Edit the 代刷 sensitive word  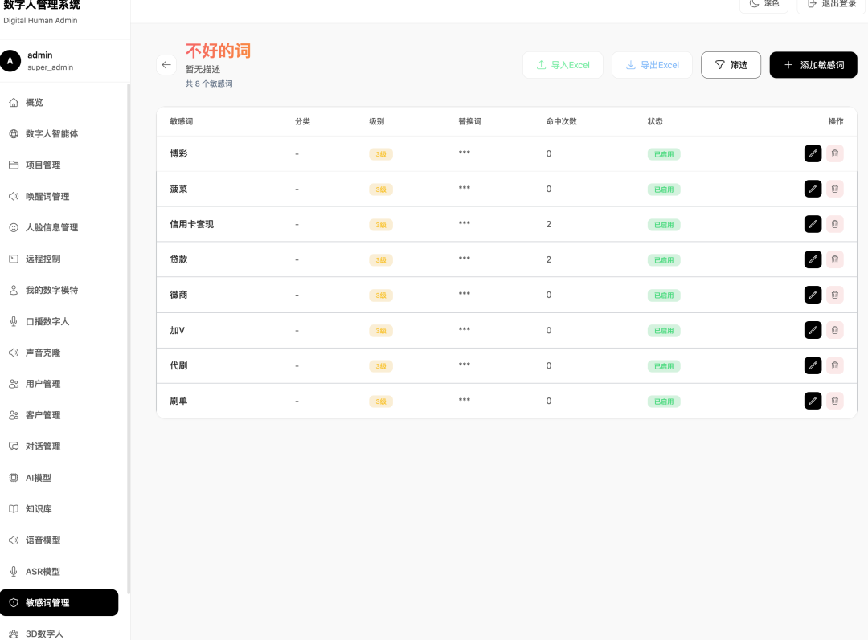pos(813,365)
